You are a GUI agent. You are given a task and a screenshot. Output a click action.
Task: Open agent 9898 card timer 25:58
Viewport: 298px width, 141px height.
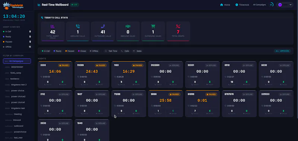click(165, 100)
